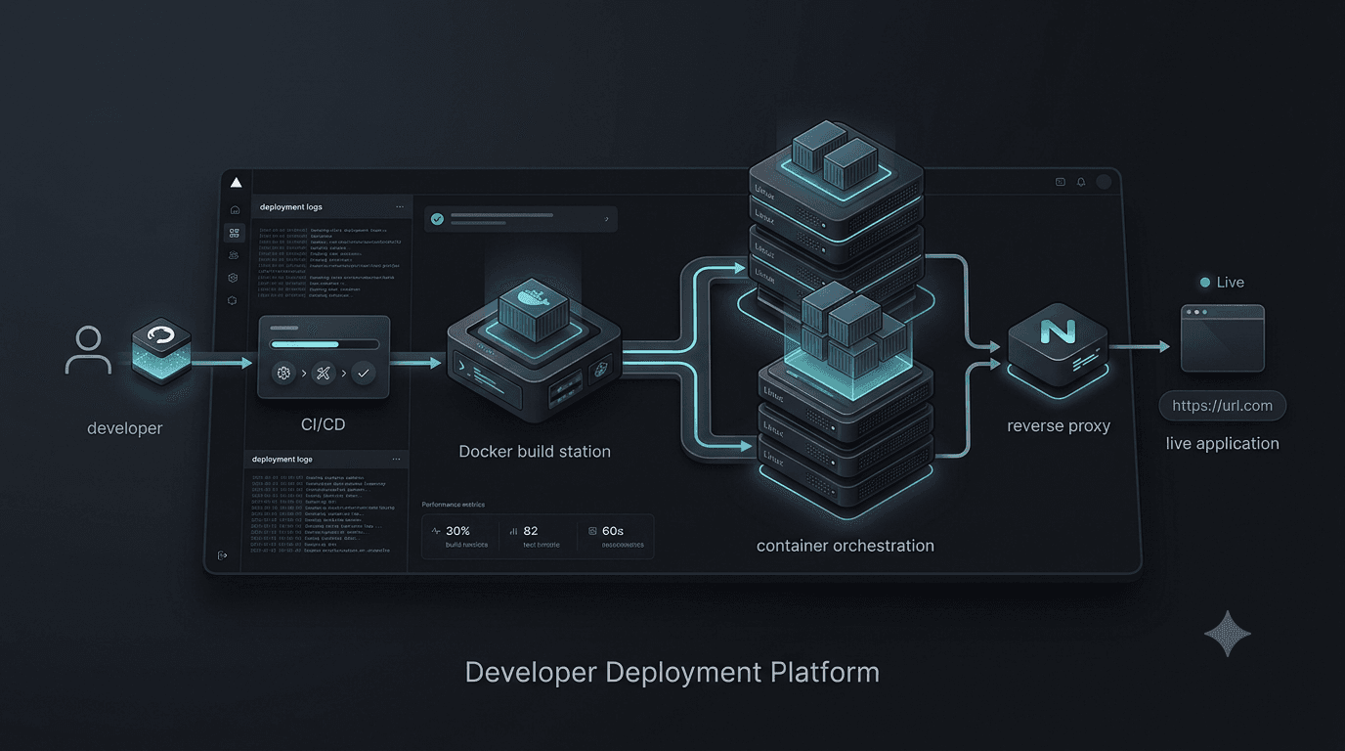Click the https://url.com address pill
This screenshot has width=1345, height=751.
pos(1222,406)
